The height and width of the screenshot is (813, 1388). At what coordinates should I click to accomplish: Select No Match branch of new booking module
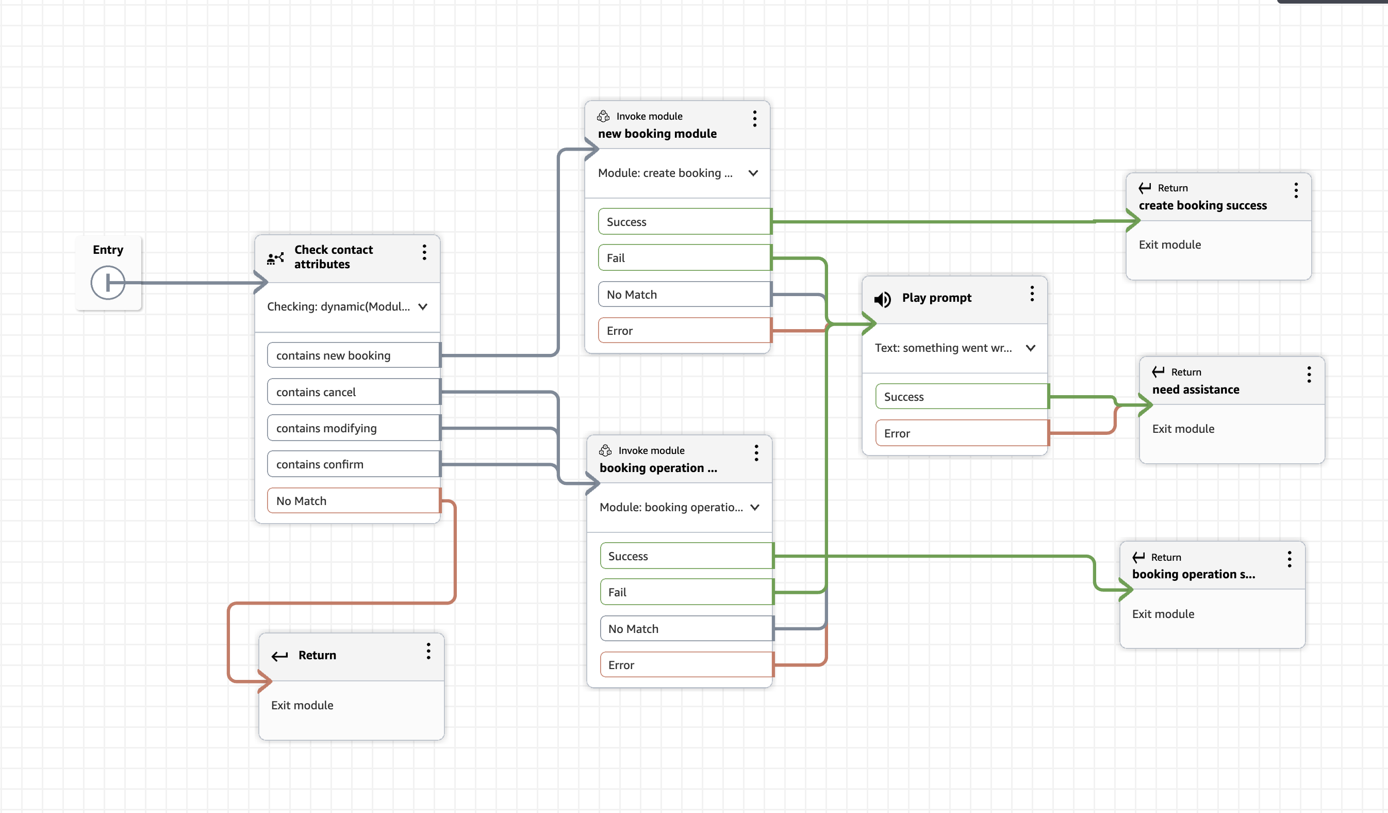click(x=685, y=295)
